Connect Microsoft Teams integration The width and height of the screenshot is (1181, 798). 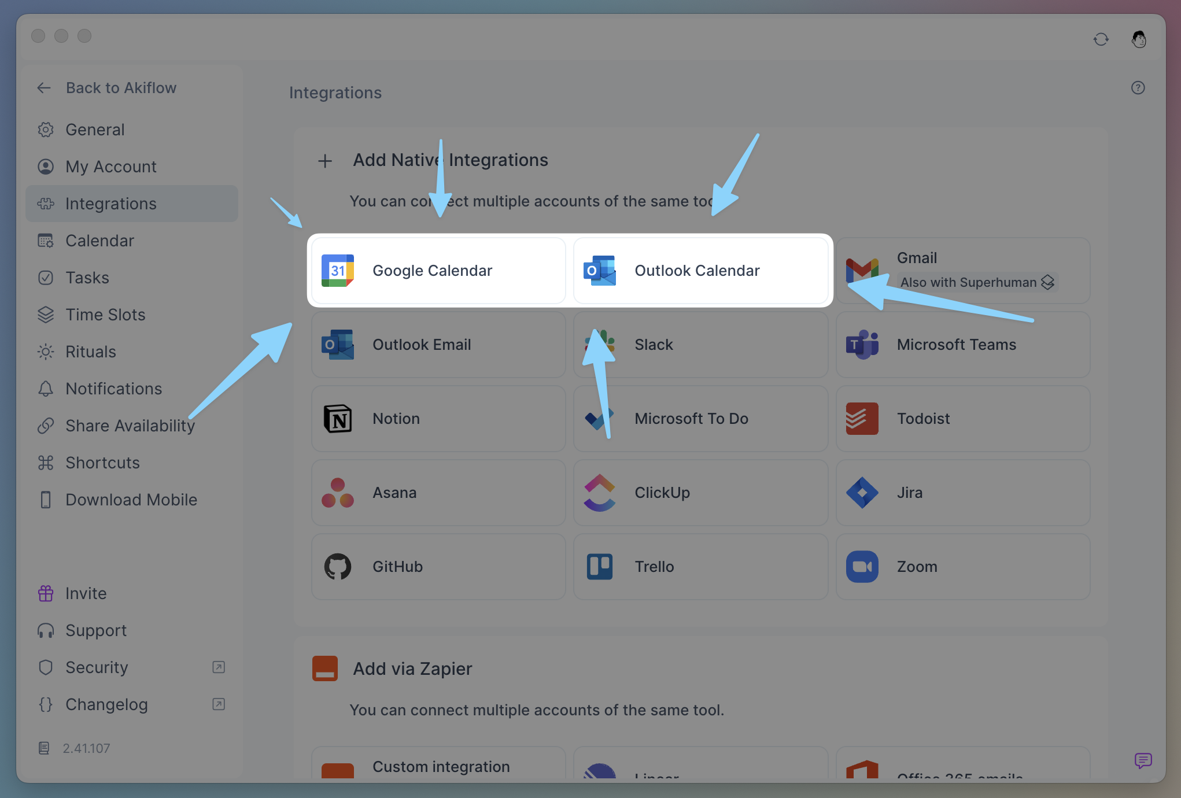[x=963, y=345]
